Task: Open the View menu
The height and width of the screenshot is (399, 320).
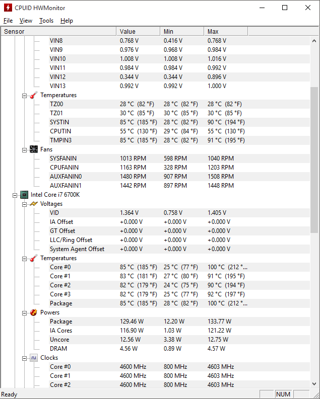Action: [x=26, y=21]
